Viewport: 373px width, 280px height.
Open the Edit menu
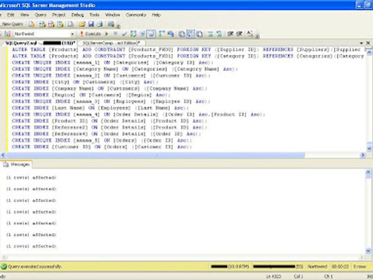click(x=10, y=15)
